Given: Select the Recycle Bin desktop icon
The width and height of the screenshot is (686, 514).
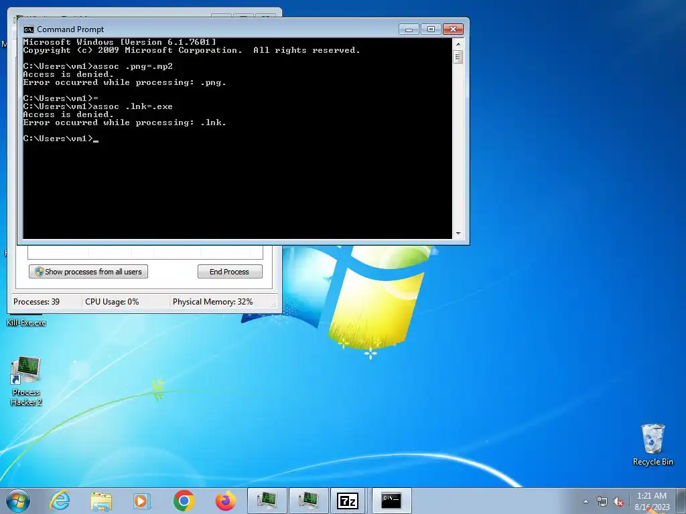Looking at the screenshot, I should pyautogui.click(x=653, y=444).
